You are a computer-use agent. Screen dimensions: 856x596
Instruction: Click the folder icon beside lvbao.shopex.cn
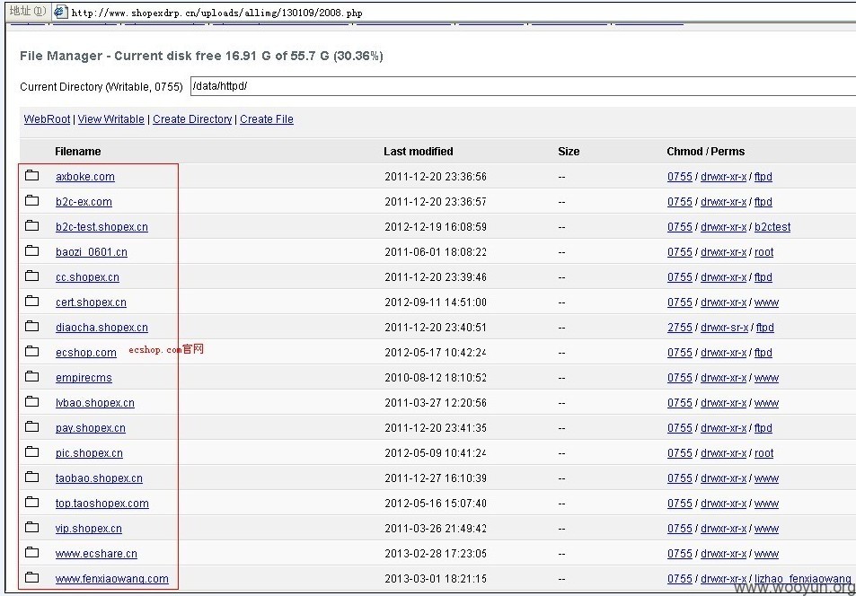(32, 401)
